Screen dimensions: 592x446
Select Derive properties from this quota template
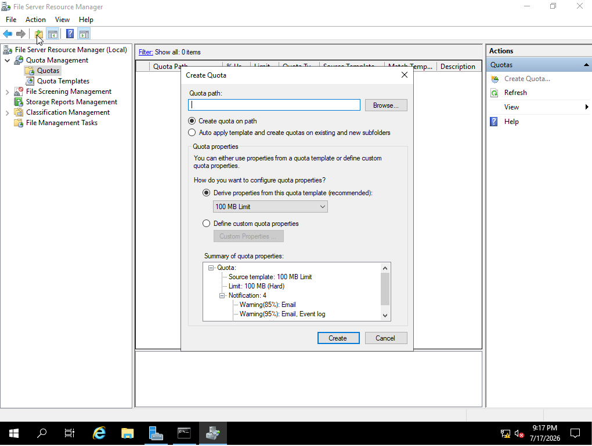pos(206,193)
